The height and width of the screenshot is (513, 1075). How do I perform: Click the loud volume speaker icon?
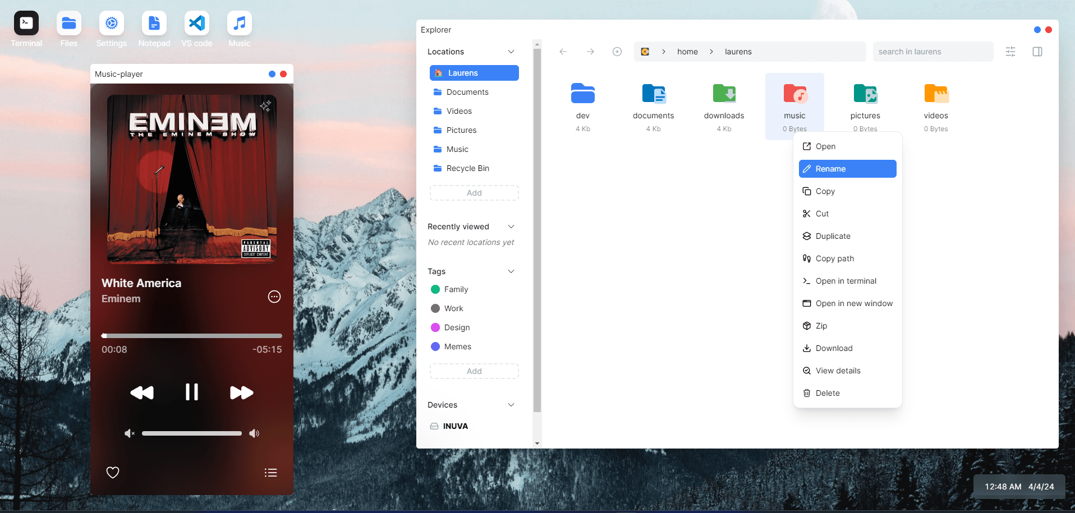pyautogui.click(x=254, y=433)
